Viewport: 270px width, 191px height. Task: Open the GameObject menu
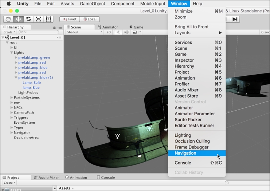pos(93,3)
